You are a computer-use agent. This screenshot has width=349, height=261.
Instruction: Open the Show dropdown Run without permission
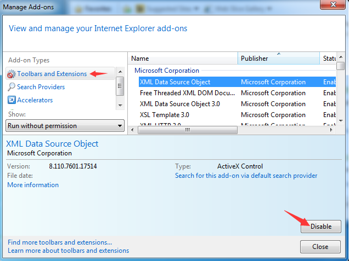[x=65, y=126]
